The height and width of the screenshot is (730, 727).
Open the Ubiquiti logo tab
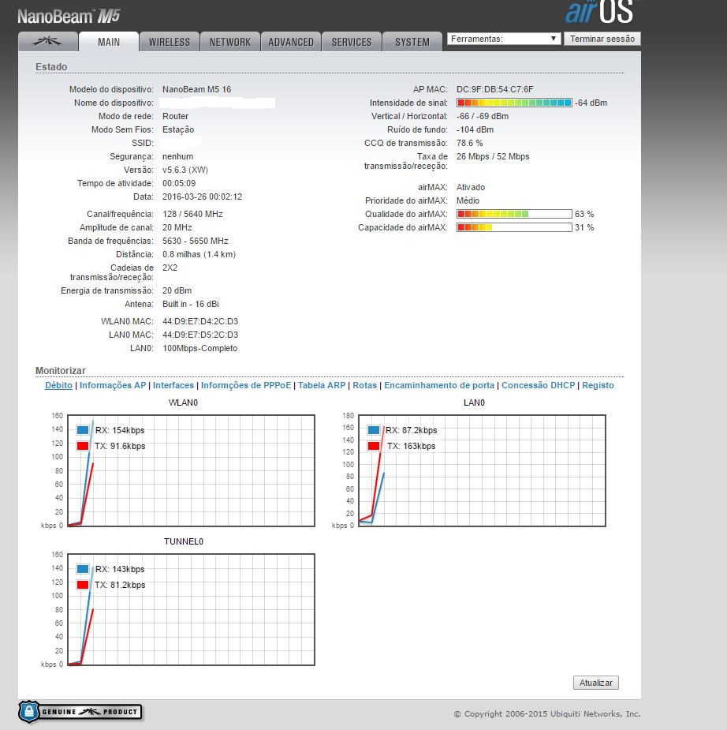tap(48, 42)
